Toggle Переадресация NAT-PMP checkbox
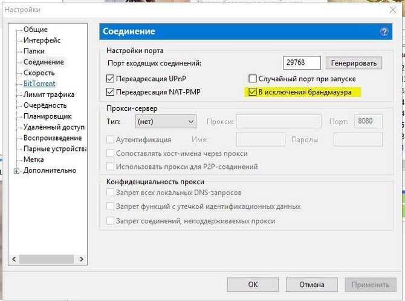The image size is (405, 301). [x=110, y=91]
